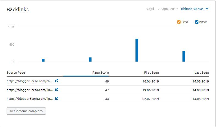This screenshot has height=127, width=216.
Task: Click the shortest, leftmost chart bar
Action: pyautogui.click(x=43, y=60)
